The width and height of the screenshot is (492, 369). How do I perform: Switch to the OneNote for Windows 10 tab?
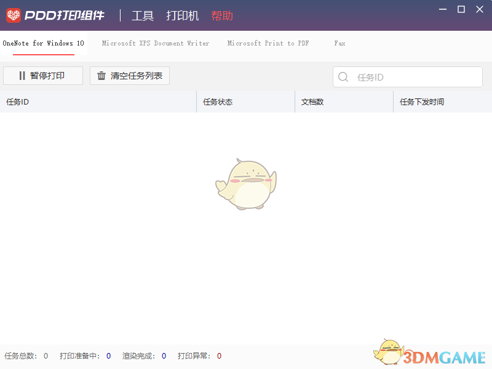pos(43,44)
